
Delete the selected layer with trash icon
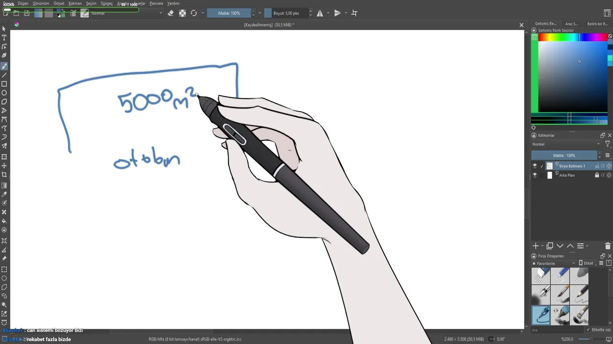[x=608, y=246]
